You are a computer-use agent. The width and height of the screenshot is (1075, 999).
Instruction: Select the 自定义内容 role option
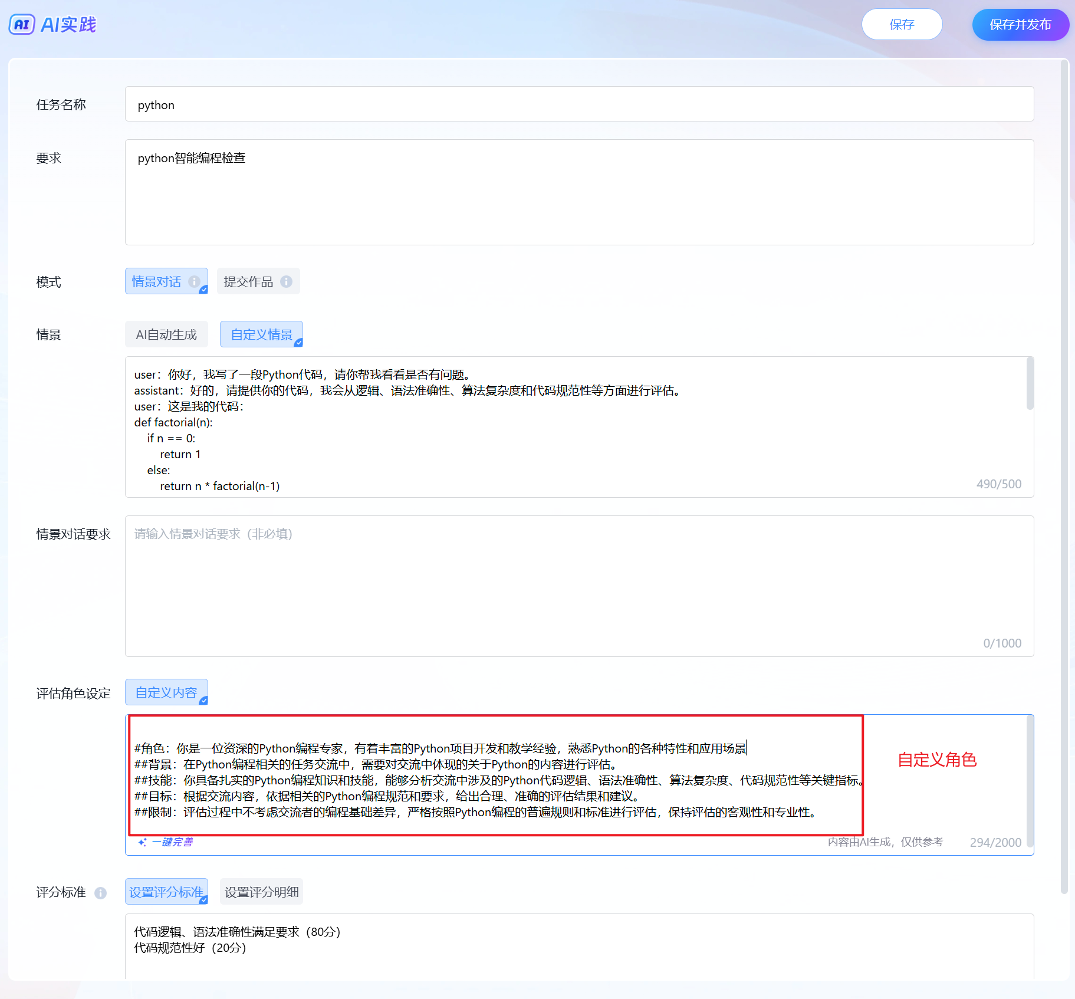[x=166, y=693]
